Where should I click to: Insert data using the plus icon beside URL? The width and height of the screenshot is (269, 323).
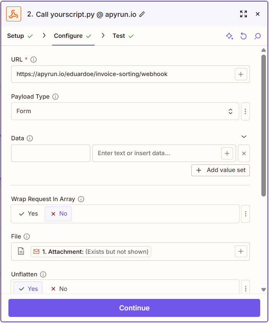(241, 74)
